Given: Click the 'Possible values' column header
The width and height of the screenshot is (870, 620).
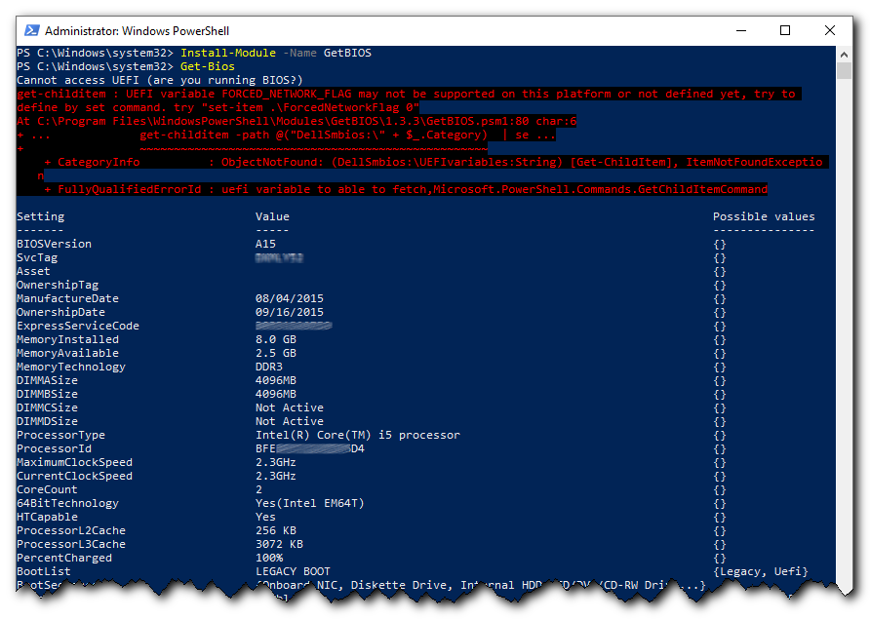Looking at the screenshot, I should [764, 216].
